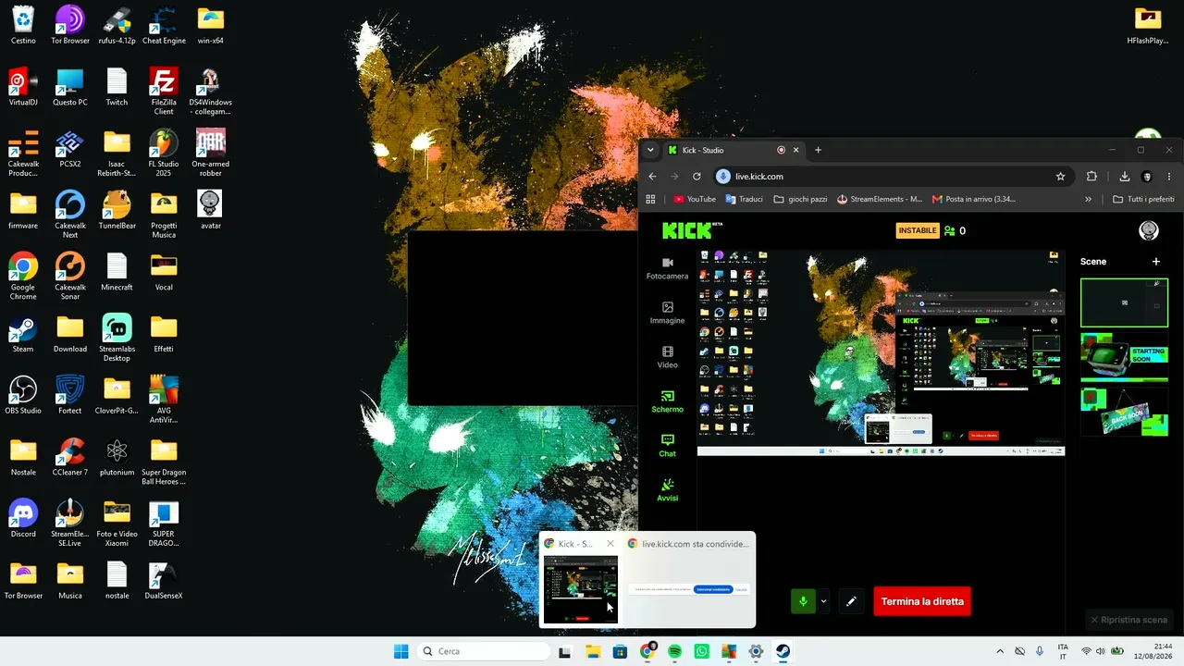
Task: Open Cheat Engine desktop shortcut
Action: [x=164, y=25]
